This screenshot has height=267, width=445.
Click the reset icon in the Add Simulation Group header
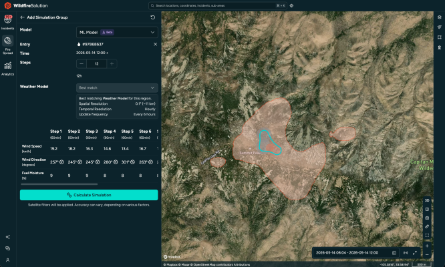click(153, 17)
